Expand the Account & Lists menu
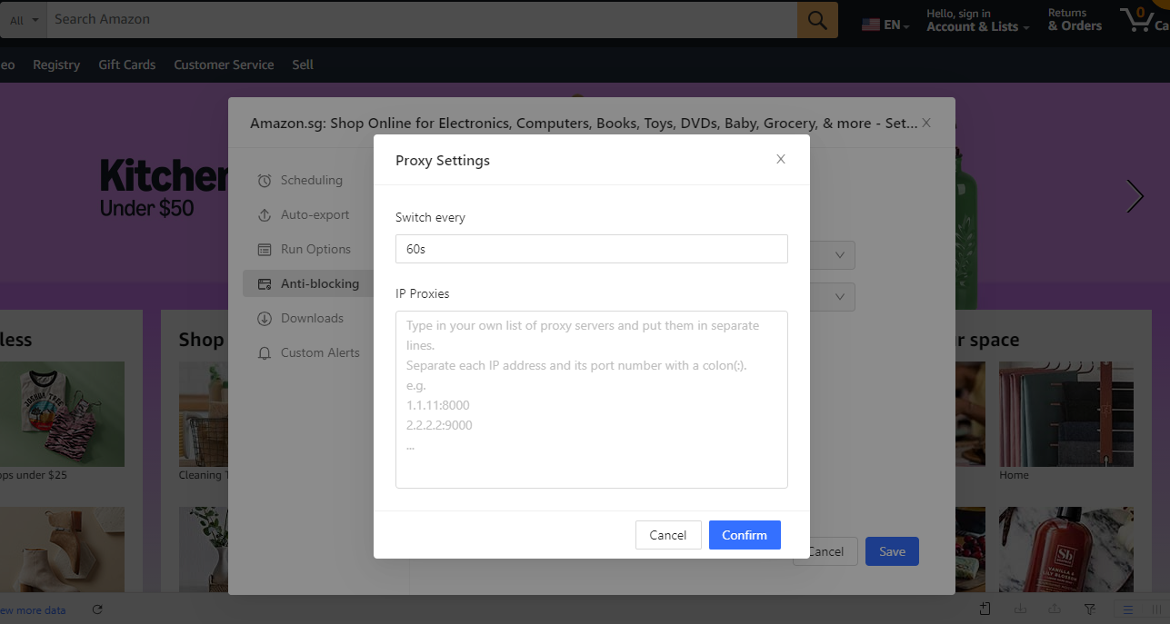The width and height of the screenshot is (1170, 624). click(x=977, y=26)
